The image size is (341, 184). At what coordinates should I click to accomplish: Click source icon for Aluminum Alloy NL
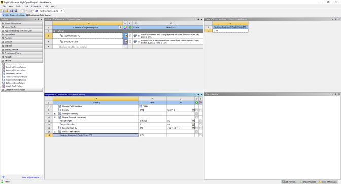coord(135,36)
